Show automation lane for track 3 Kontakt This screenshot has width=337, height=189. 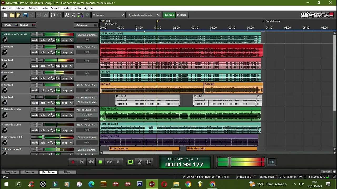pos(51,66)
